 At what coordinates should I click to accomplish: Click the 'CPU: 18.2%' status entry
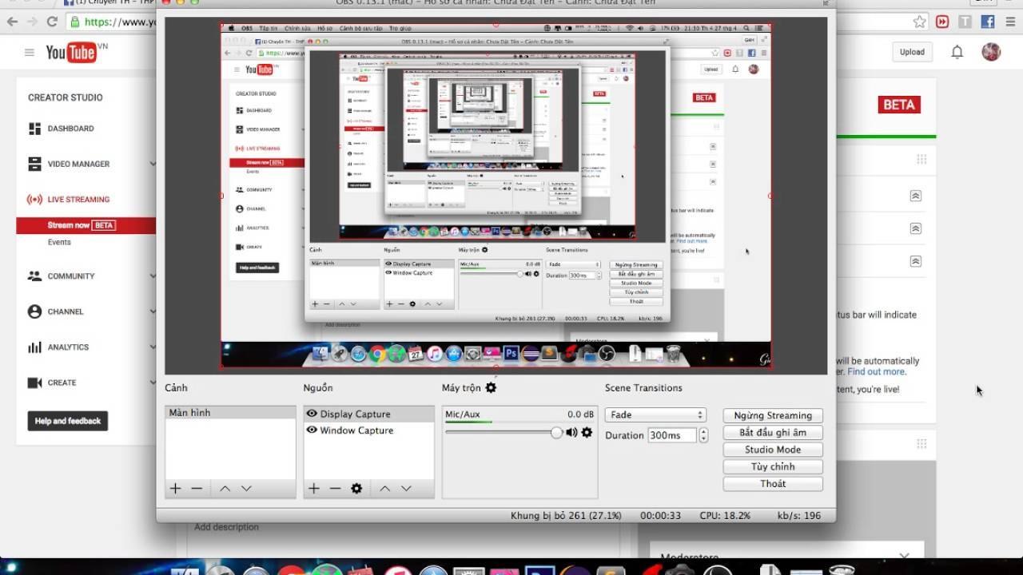coord(725,516)
